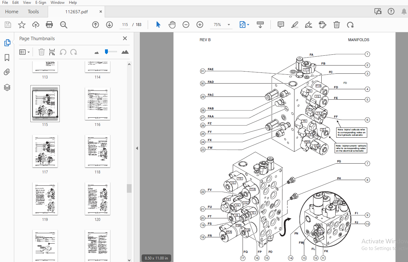408x262 pixels.
Task: Open the Attachments paperclip panel
Action: click(7, 72)
